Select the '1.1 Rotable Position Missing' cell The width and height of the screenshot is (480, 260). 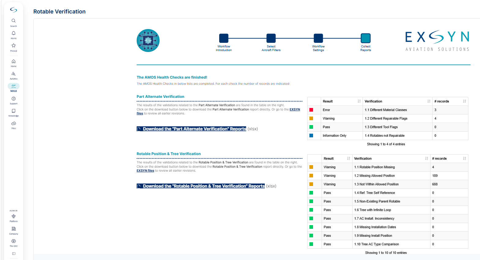(x=391, y=167)
